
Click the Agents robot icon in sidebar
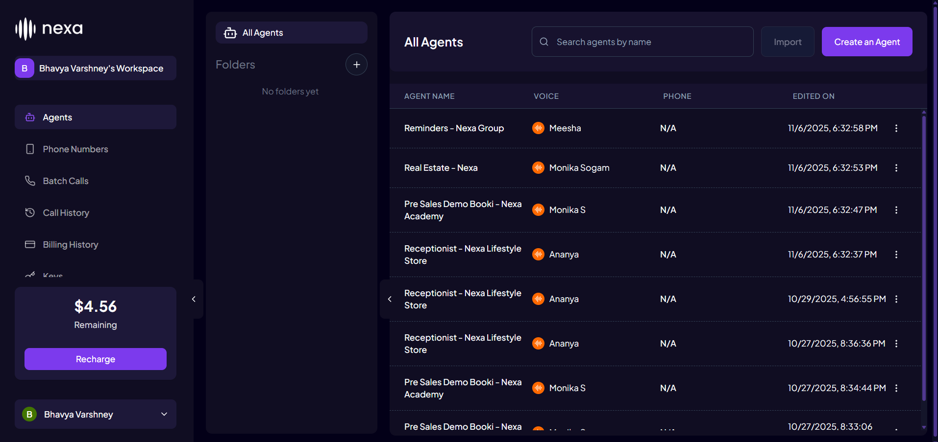tap(30, 117)
